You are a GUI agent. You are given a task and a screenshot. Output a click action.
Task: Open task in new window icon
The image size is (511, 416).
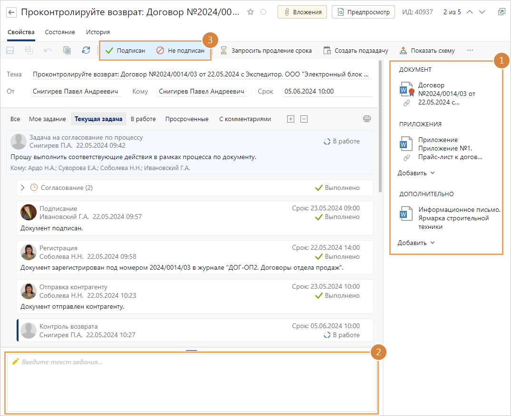pyautogui.click(x=501, y=12)
